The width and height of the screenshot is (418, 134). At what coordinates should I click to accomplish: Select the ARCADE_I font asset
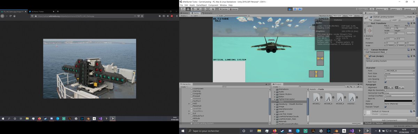[317, 99]
